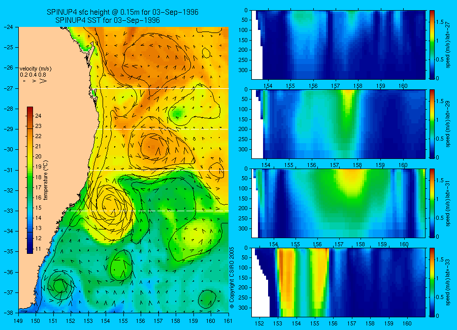This screenshot has width=457, height=330.
Task: Click the 150 longitude label under the map
Action: [36, 321]
